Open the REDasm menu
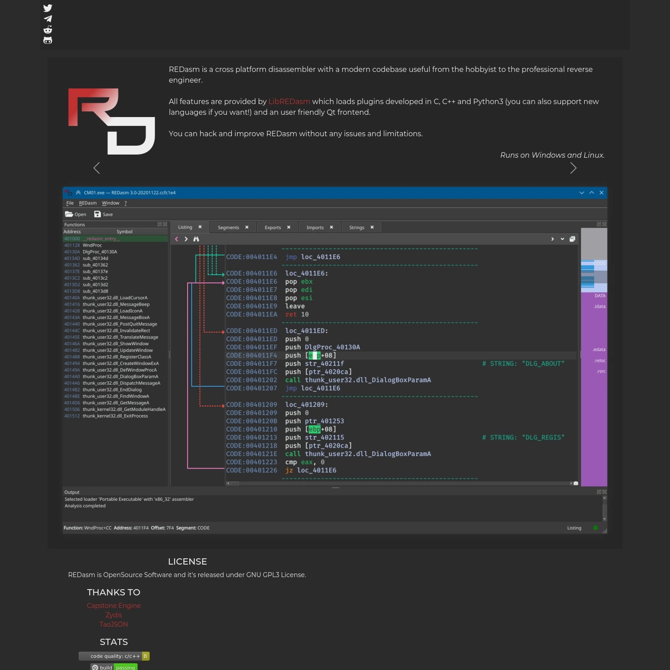 [88, 203]
